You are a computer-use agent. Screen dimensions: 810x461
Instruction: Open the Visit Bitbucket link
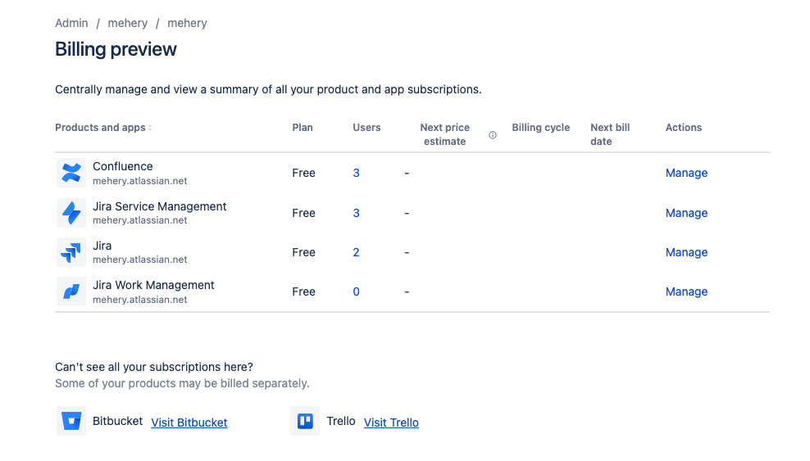click(189, 423)
